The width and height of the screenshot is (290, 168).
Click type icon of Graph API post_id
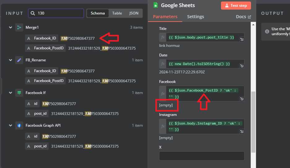click(x=28, y=146)
